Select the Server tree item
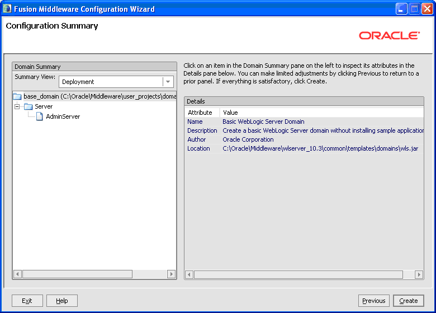The image size is (436, 313). coord(44,106)
